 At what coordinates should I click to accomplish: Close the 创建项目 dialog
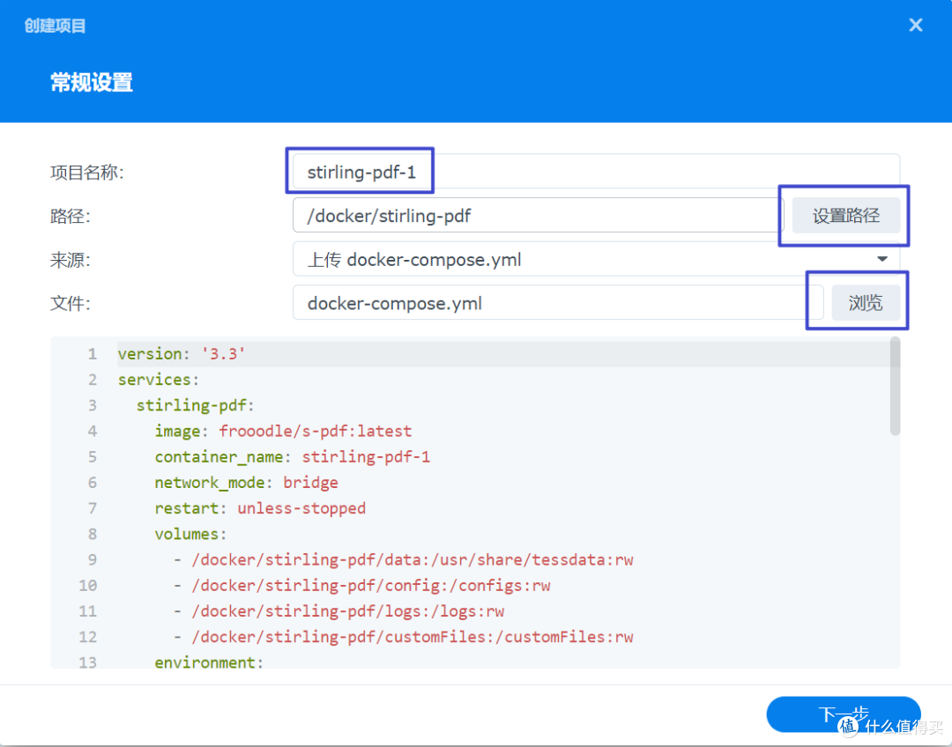915,25
